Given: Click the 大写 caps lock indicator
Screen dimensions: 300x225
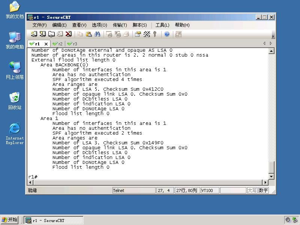Looking at the screenshot, I should pyautogui.click(x=252, y=190).
